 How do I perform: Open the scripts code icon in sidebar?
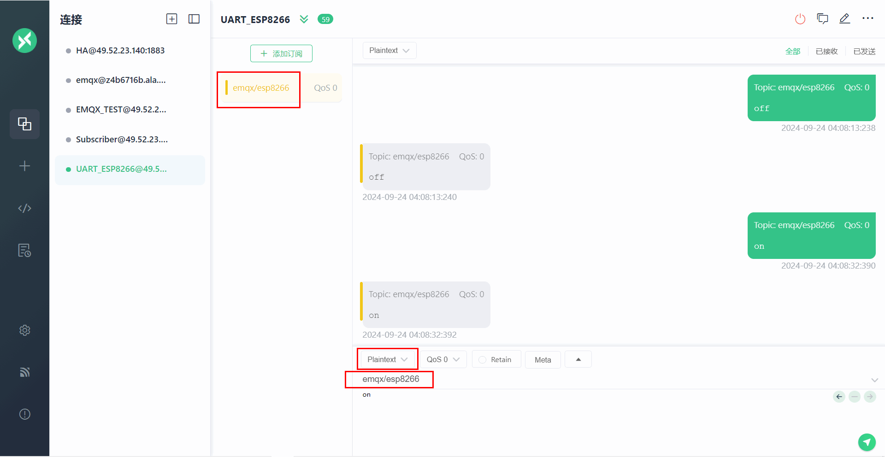coord(24,208)
